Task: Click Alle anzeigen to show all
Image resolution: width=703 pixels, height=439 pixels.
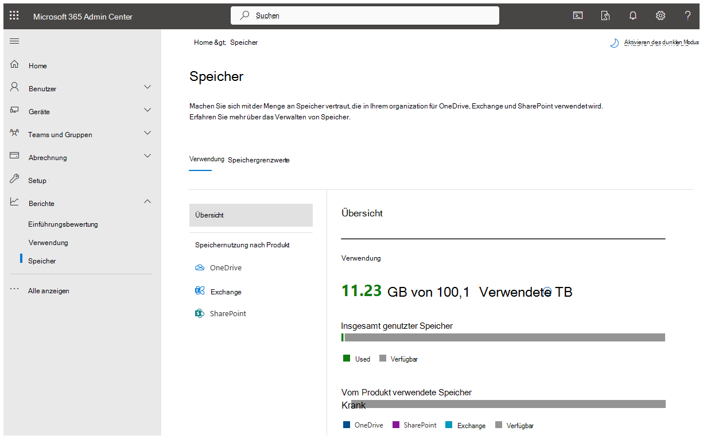Action: point(49,291)
